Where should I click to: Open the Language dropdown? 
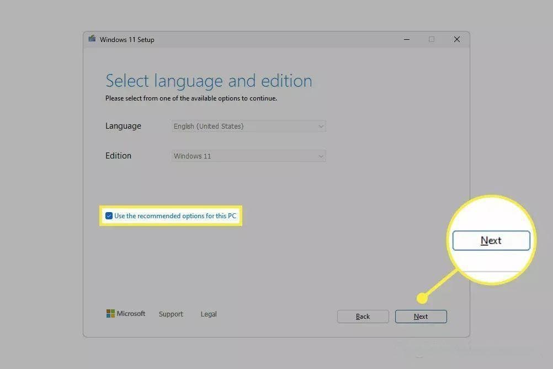click(x=249, y=126)
